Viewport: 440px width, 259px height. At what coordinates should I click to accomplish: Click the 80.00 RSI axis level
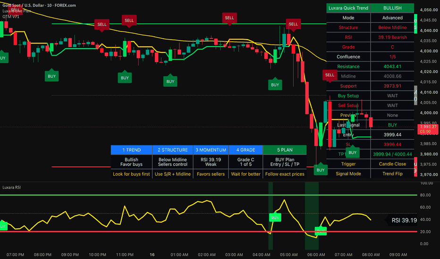pyautogui.click(x=425, y=195)
